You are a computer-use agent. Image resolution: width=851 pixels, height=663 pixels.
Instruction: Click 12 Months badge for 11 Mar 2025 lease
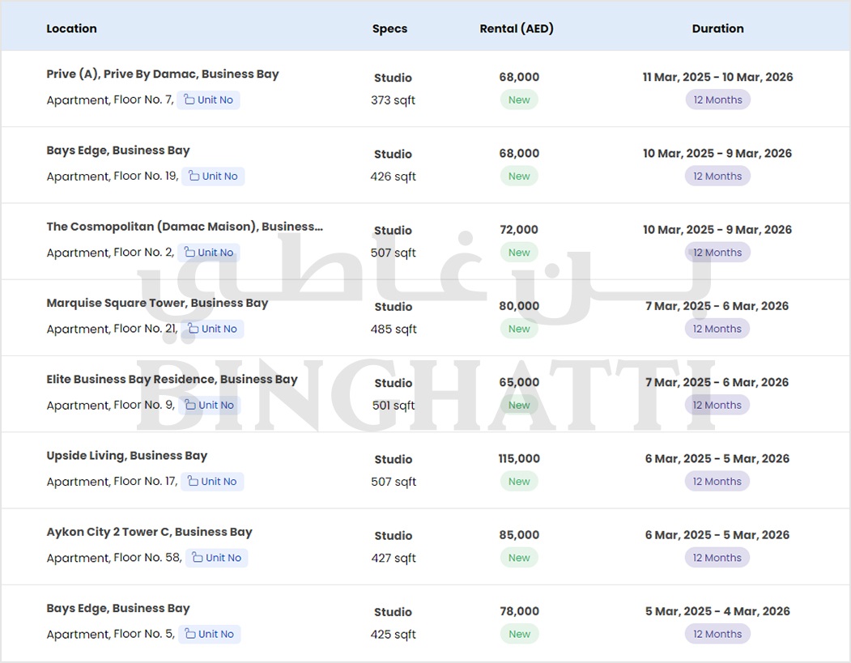[717, 100]
